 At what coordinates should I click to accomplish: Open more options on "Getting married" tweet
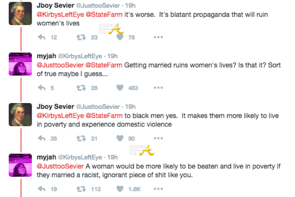[158, 88]
